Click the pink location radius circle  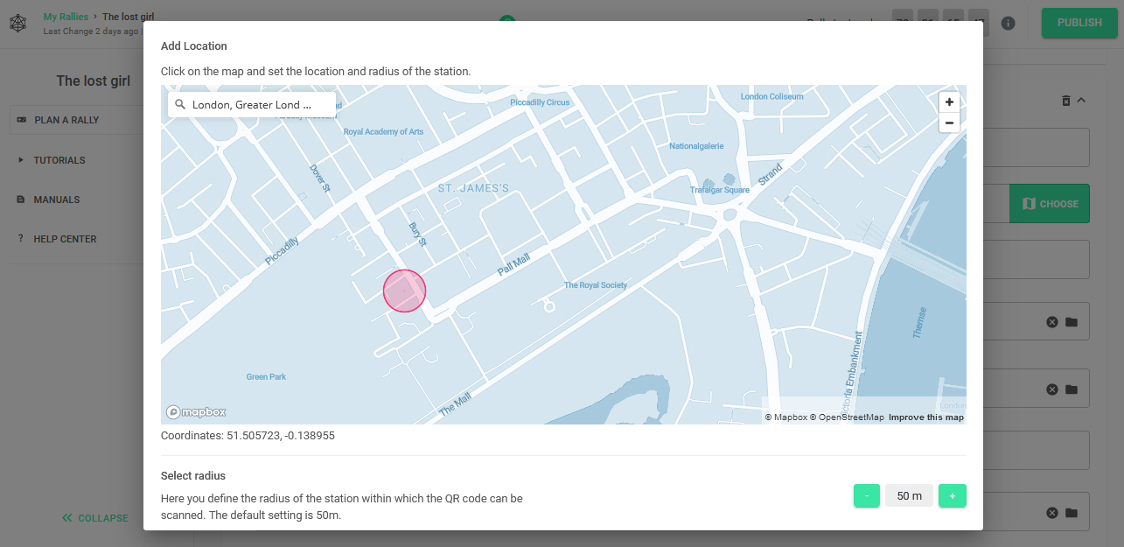tap(405, 291)
